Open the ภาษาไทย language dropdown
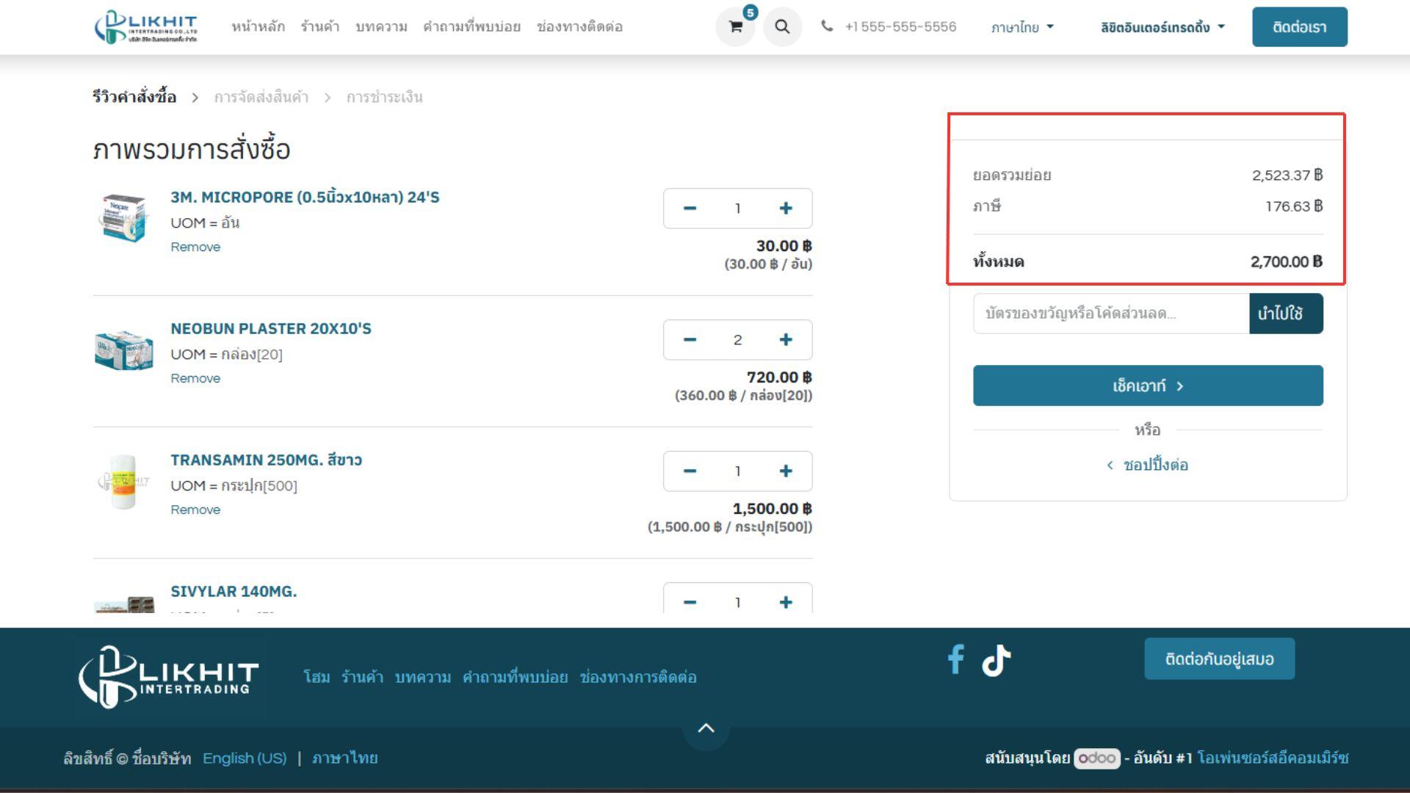This screenshot has height=793, width=1410. [1022, 27]
